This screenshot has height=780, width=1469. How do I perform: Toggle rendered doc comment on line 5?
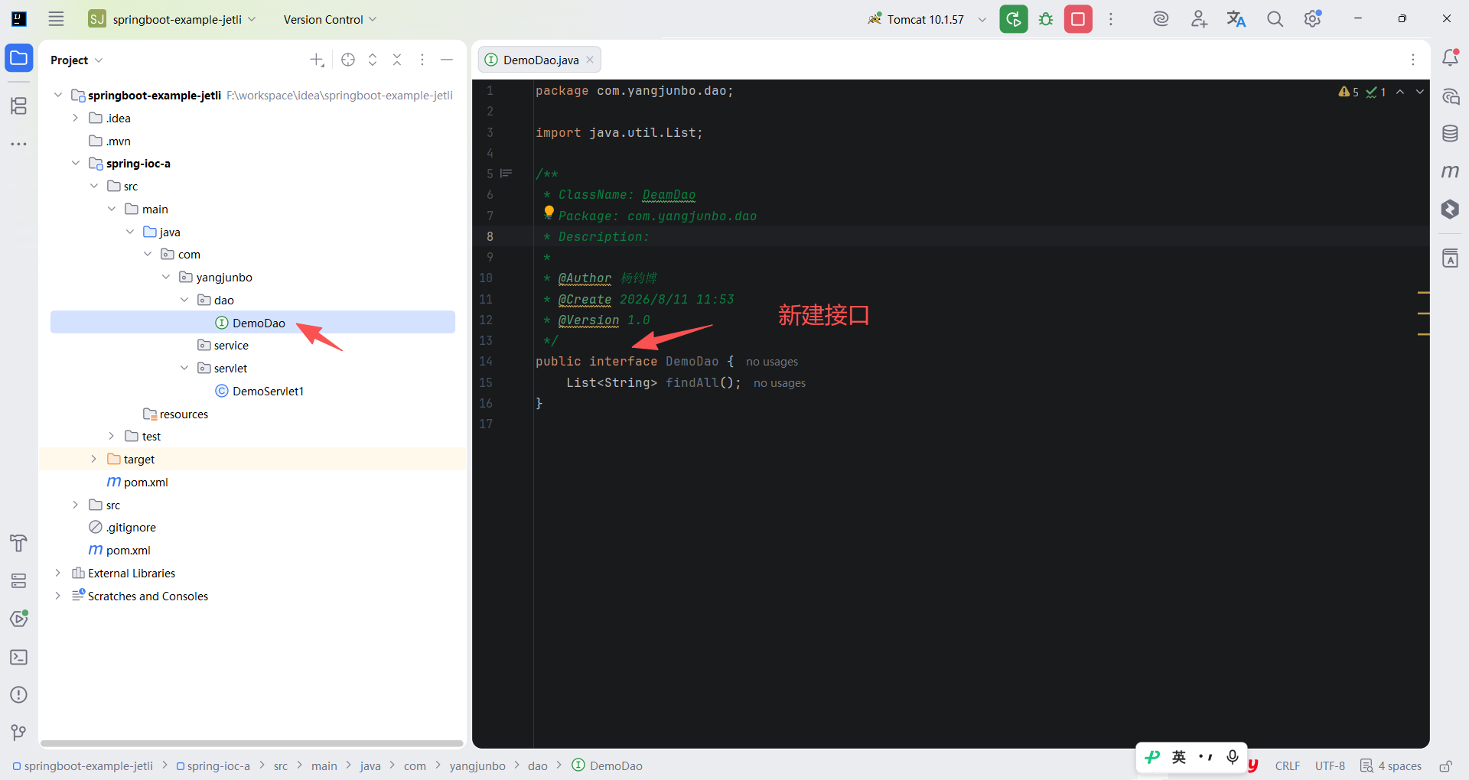(x=506, y=174)
